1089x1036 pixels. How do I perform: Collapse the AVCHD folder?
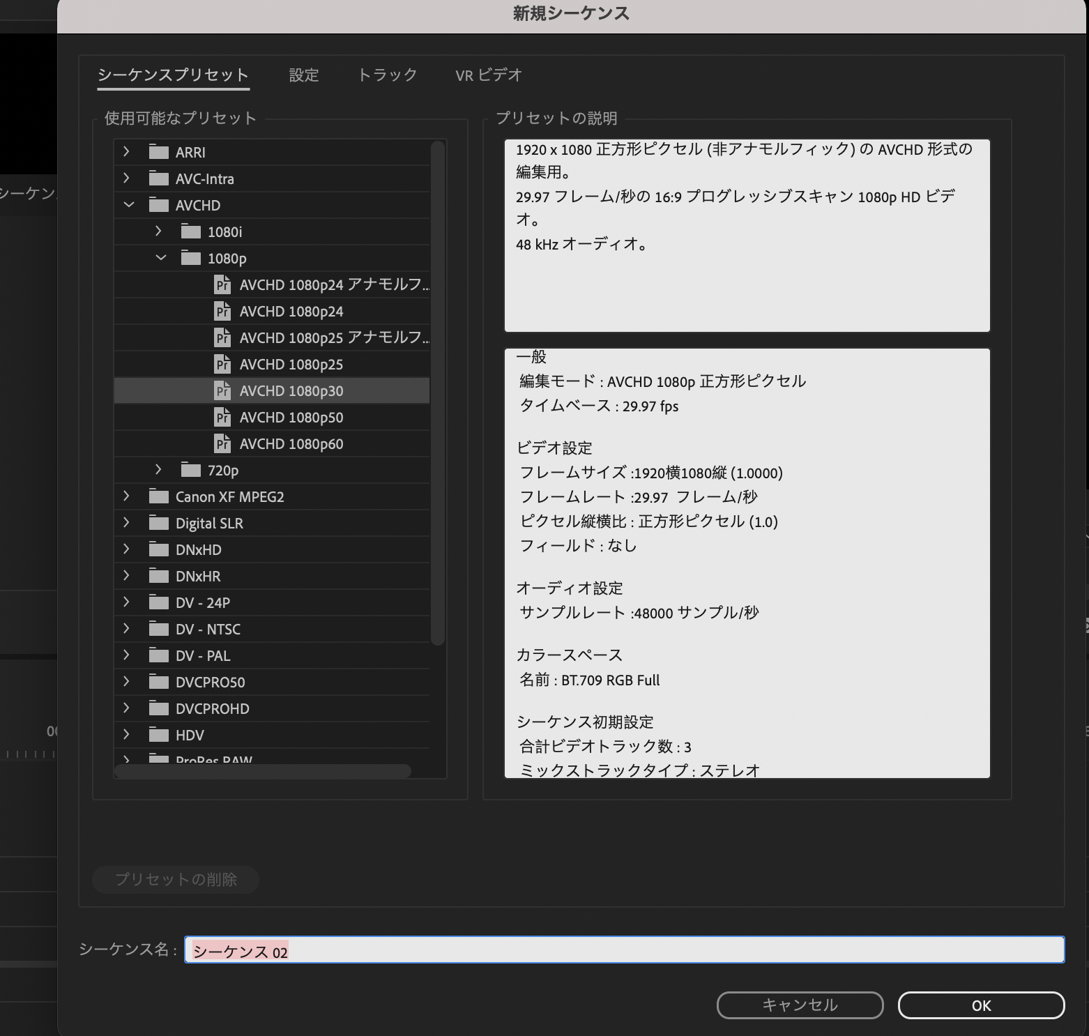click(128, 205)
